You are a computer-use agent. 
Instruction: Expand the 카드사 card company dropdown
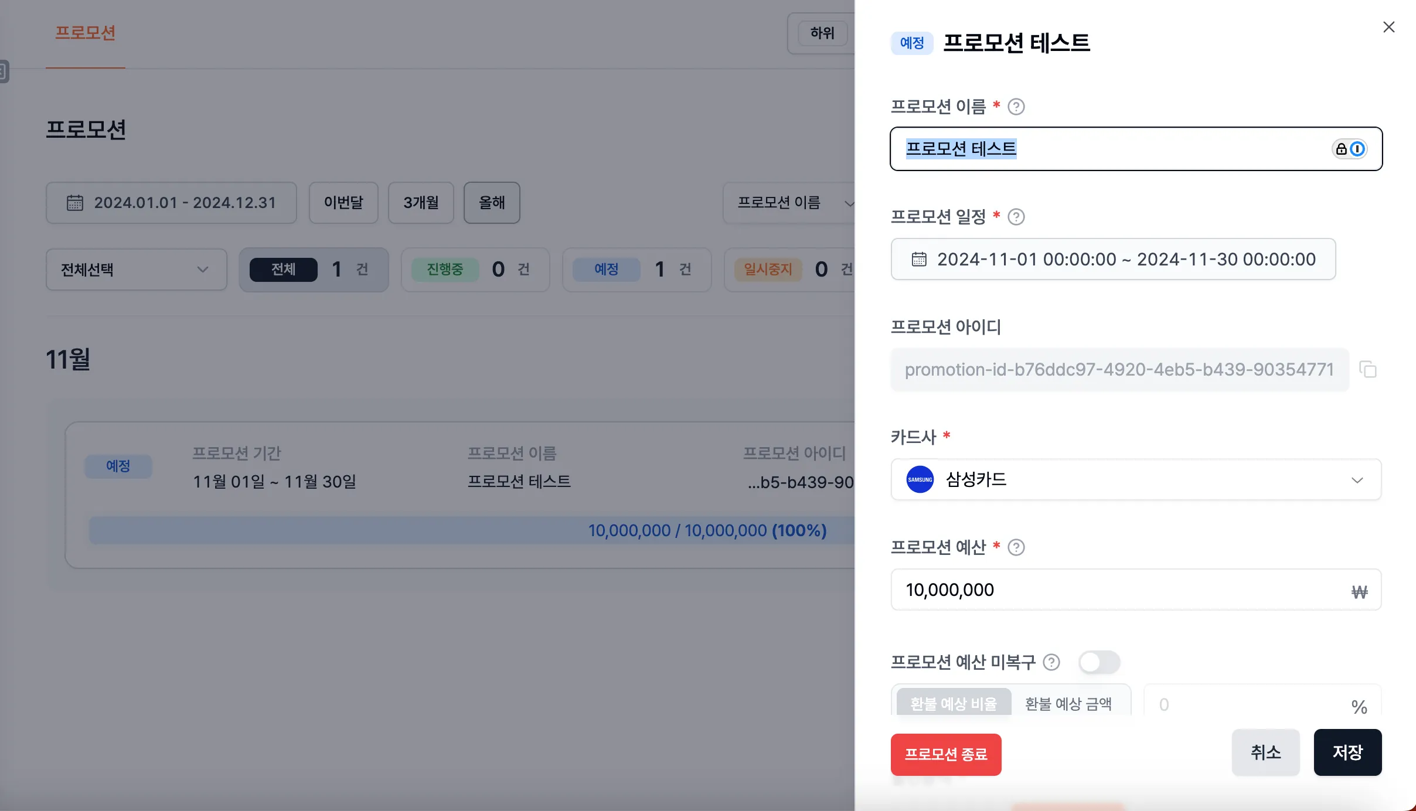(1358, 479)
